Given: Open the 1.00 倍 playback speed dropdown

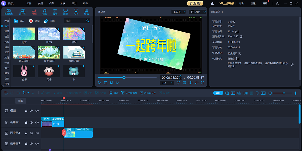Looking at the screenshot, I should pos(178,12).
